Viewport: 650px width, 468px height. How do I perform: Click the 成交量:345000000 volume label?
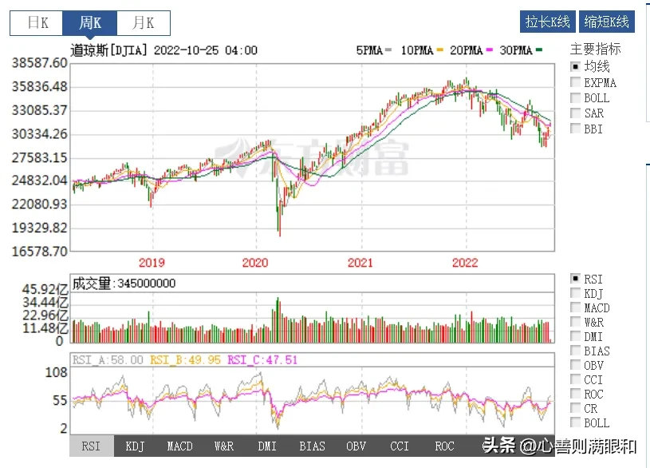(x=124, y=284)
